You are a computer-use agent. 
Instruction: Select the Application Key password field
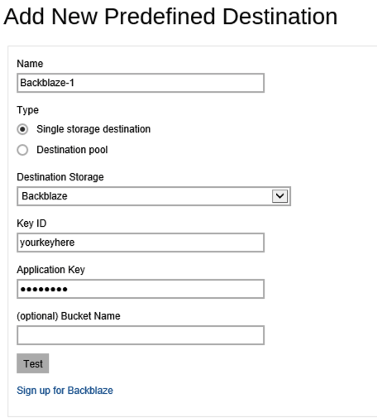pos(141,289)
